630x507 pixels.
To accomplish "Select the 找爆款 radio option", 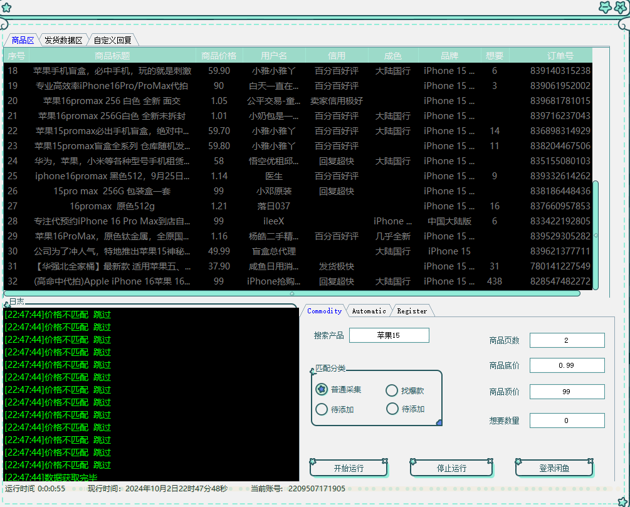I will coord(392,390).
